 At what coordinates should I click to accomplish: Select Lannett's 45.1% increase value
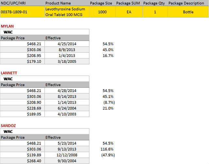108,96
